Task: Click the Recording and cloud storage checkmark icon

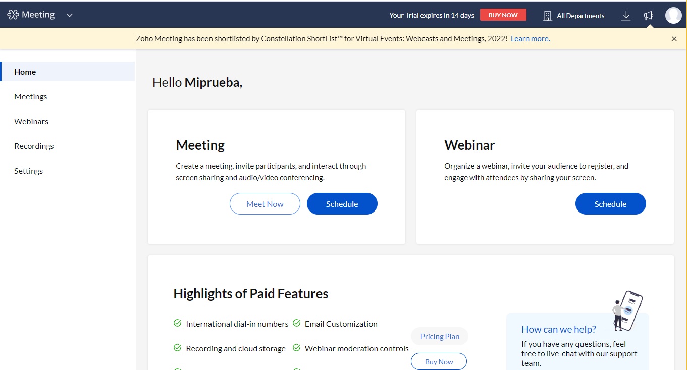Action: [177, 348]
